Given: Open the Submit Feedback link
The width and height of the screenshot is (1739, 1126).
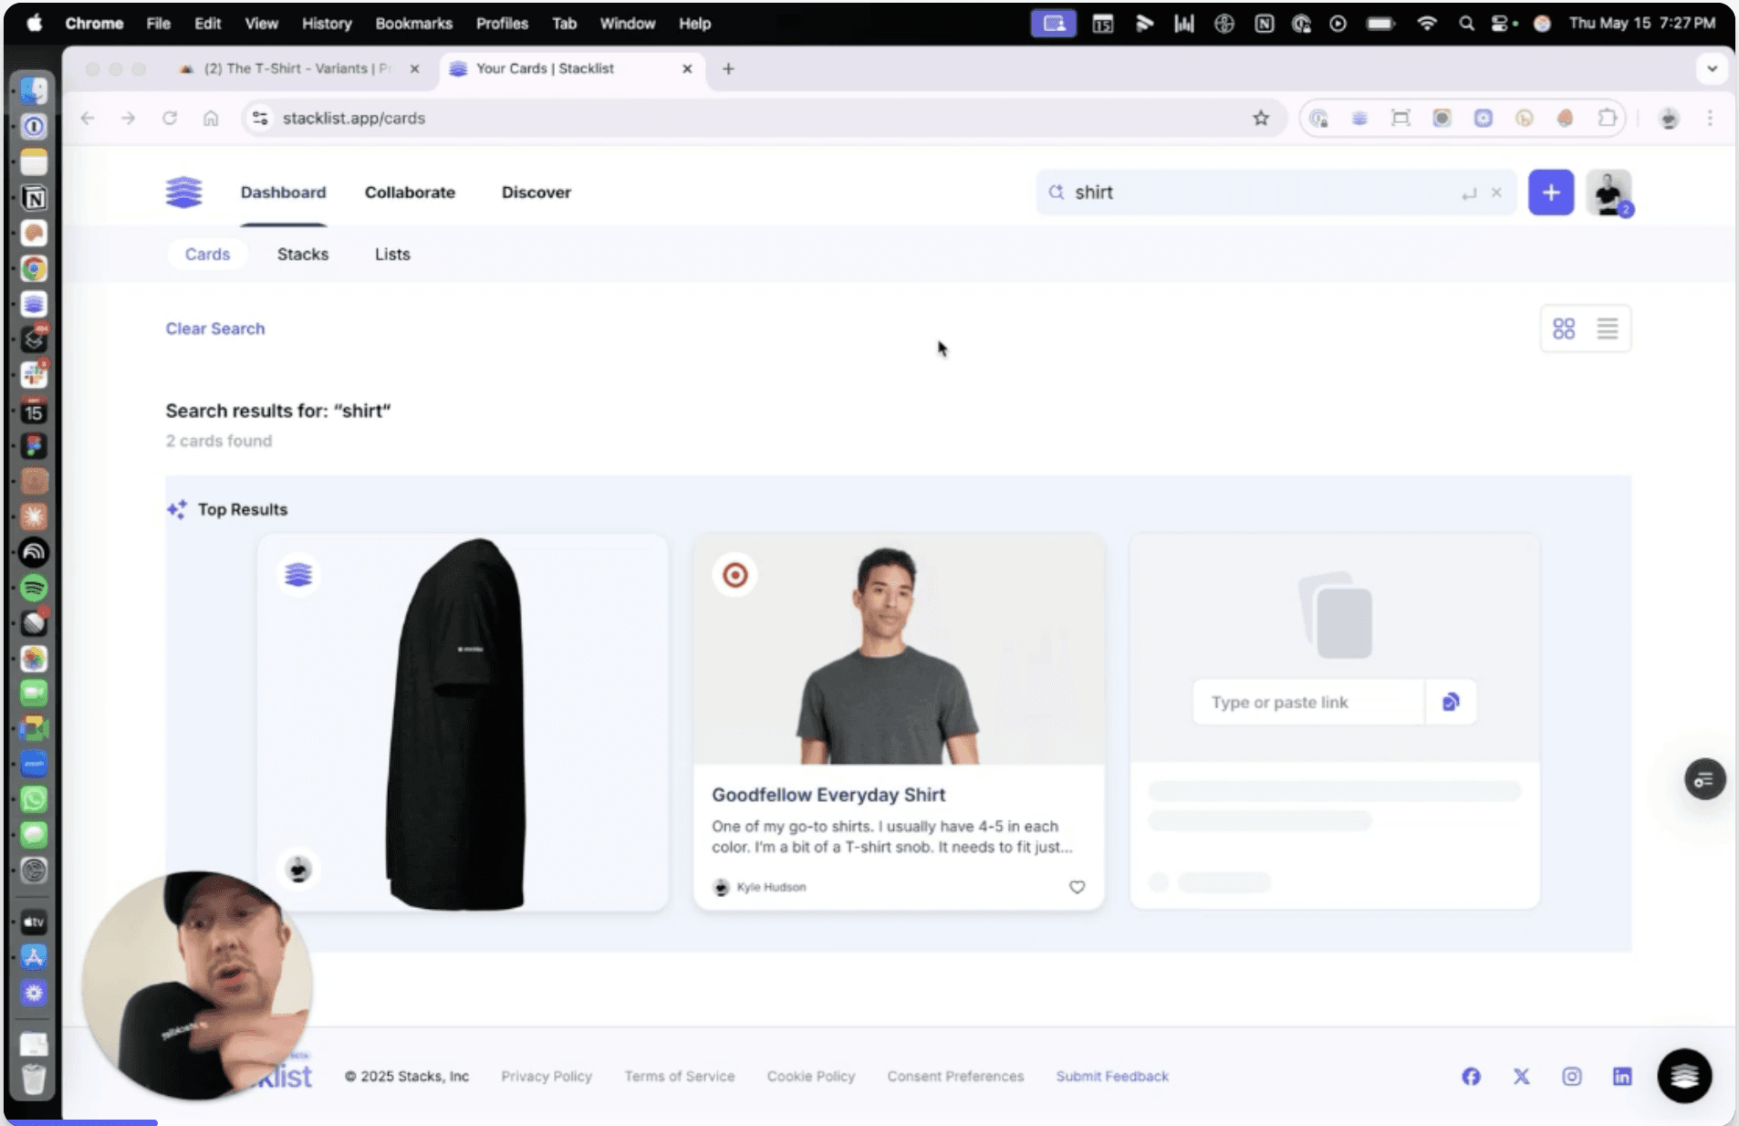Looking at the screenshot, I should click(1112, 1077).
